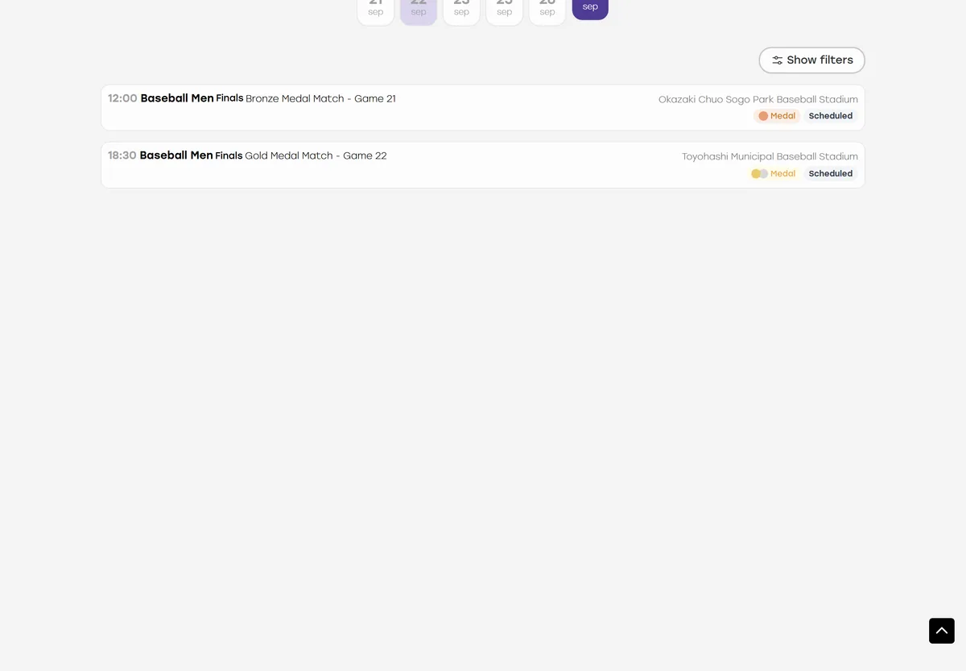
Task: Click Baseball Men in the 18:30 event
Action: point(176,155)
